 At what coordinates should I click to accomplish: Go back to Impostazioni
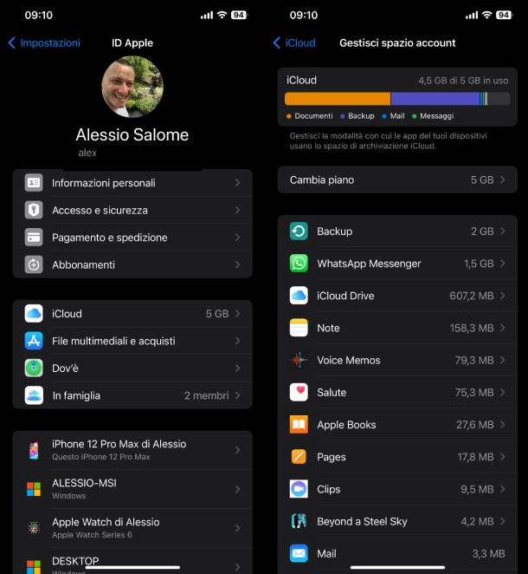pos(44,42)
